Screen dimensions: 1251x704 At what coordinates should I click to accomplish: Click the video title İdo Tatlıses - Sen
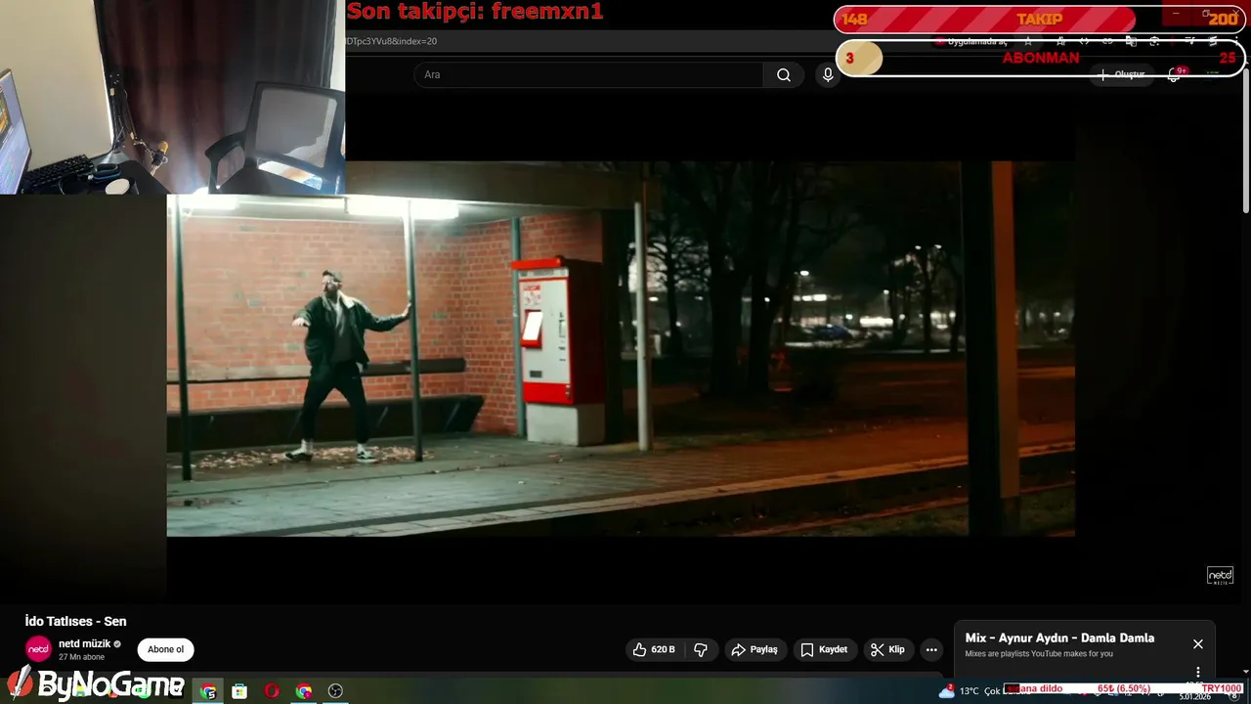75,621
